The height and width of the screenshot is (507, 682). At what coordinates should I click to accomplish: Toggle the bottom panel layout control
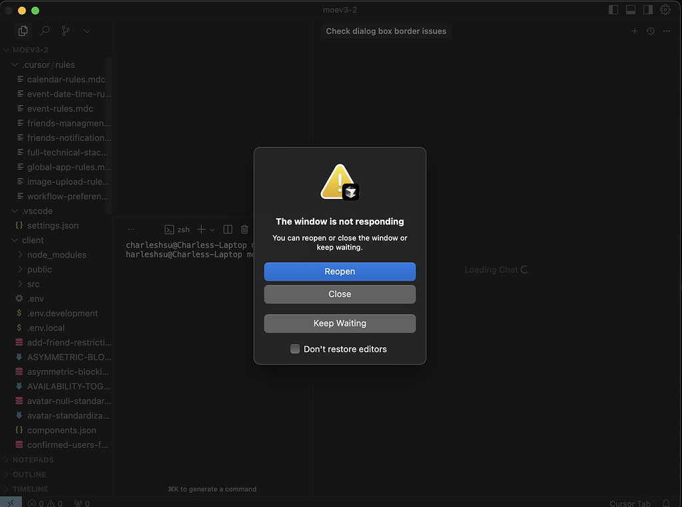click(x=630, y=10)
